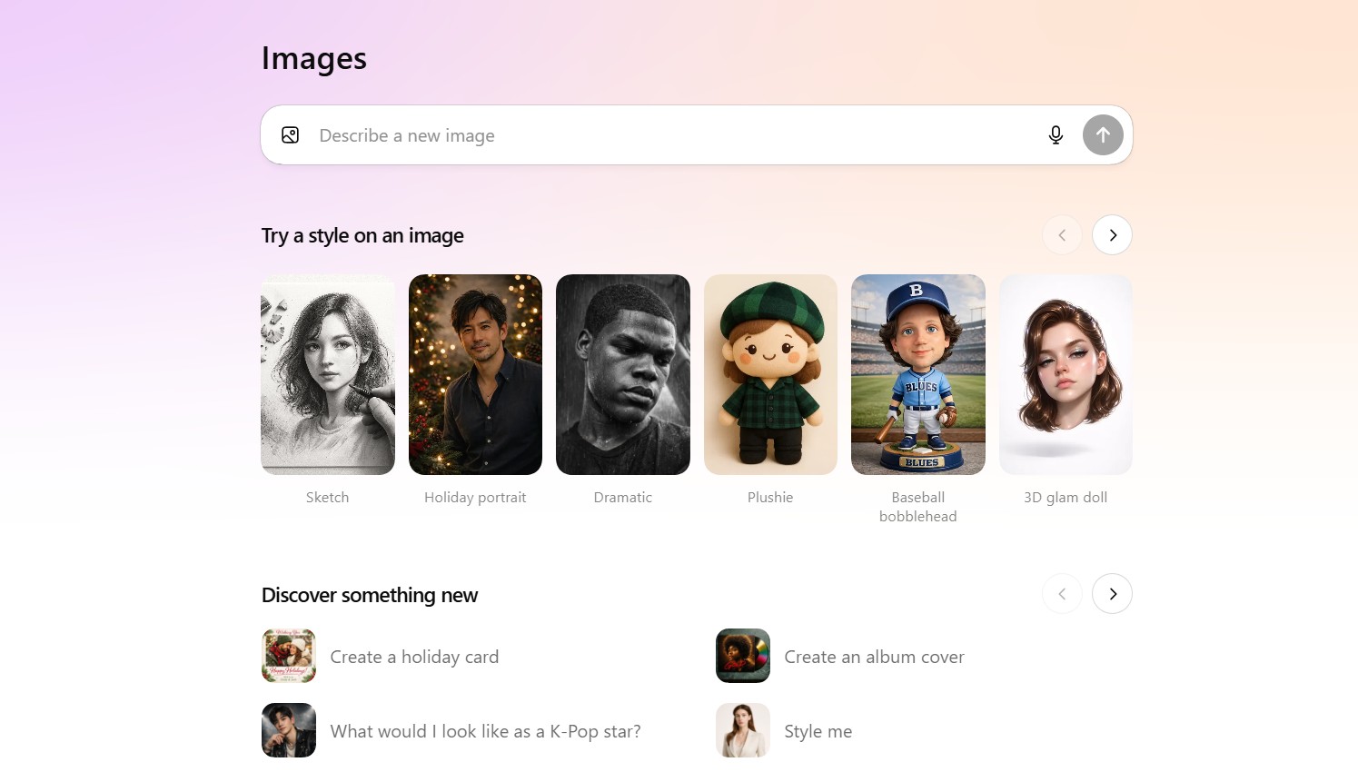The image size is (1358, 772).
Task: Click the right chevron above Discover something new
Action: (x=1112, y=593)
